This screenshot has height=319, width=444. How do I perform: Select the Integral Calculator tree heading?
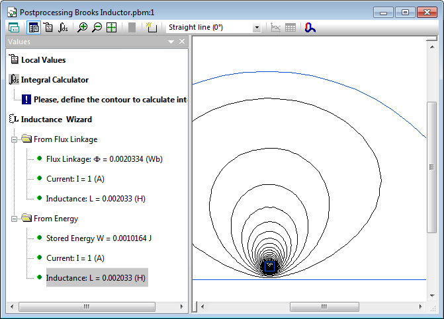[55, 80]
